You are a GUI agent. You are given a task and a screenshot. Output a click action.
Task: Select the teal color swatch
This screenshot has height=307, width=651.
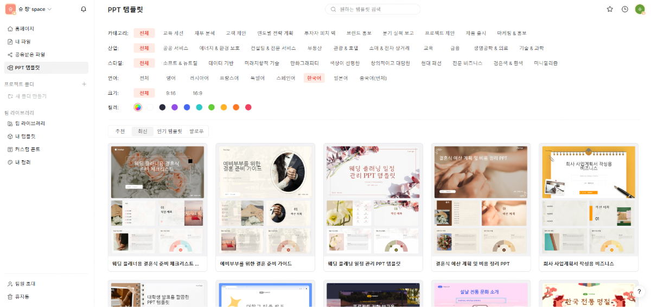pyautogui.click(x=199, y=107)
